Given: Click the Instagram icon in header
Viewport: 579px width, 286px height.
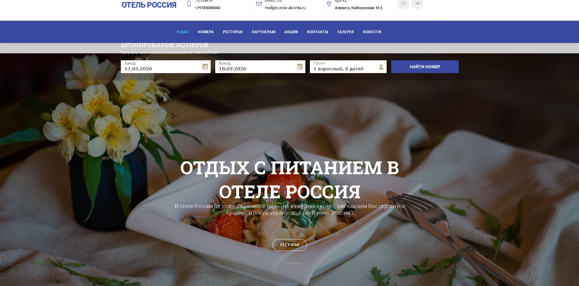Looking at the screenshot, I should pos(403,3).
